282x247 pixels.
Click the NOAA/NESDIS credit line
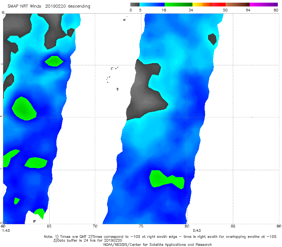pyautogui.click(x=157, y=245)
